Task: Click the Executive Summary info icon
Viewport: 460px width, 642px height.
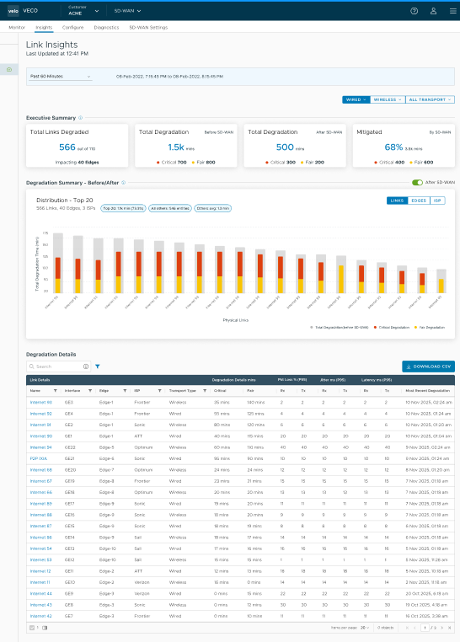Action: pos(80,117)
